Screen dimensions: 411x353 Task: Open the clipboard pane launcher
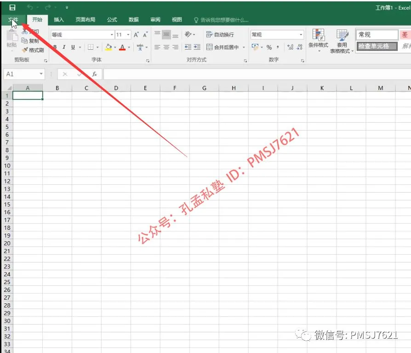point(46,61)
